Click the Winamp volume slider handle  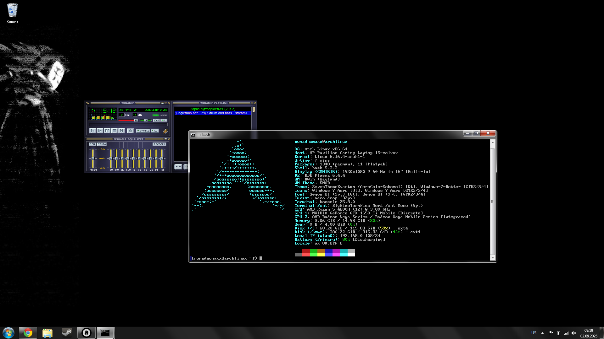(136, 120)
